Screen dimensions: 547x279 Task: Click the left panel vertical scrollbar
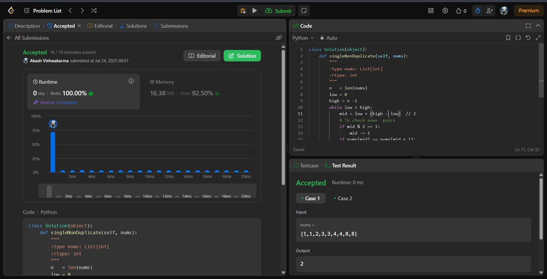click(x=283, y=117)
